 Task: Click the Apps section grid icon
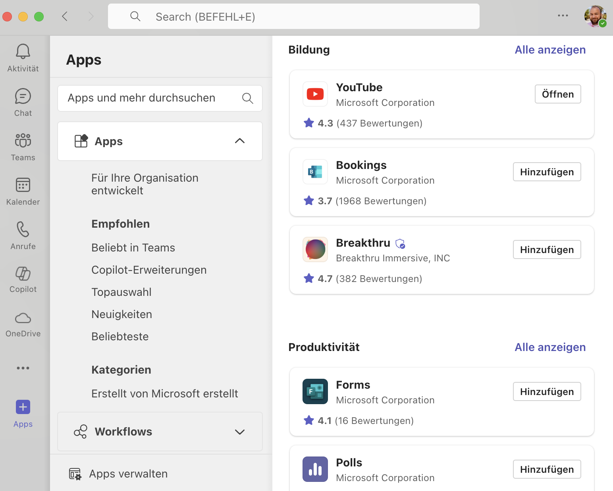point(81,141)
